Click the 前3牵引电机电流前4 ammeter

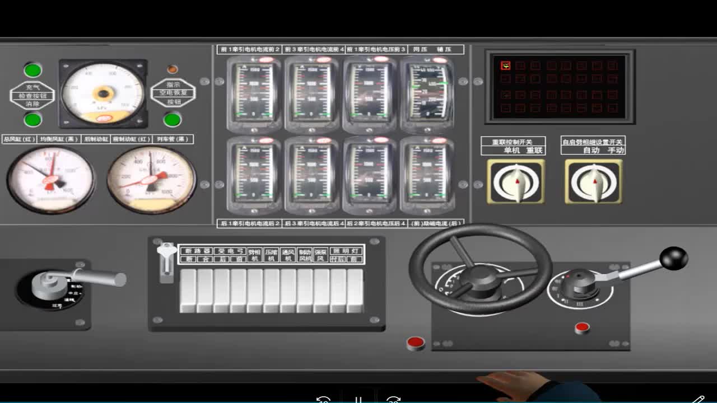pos(312,93)
